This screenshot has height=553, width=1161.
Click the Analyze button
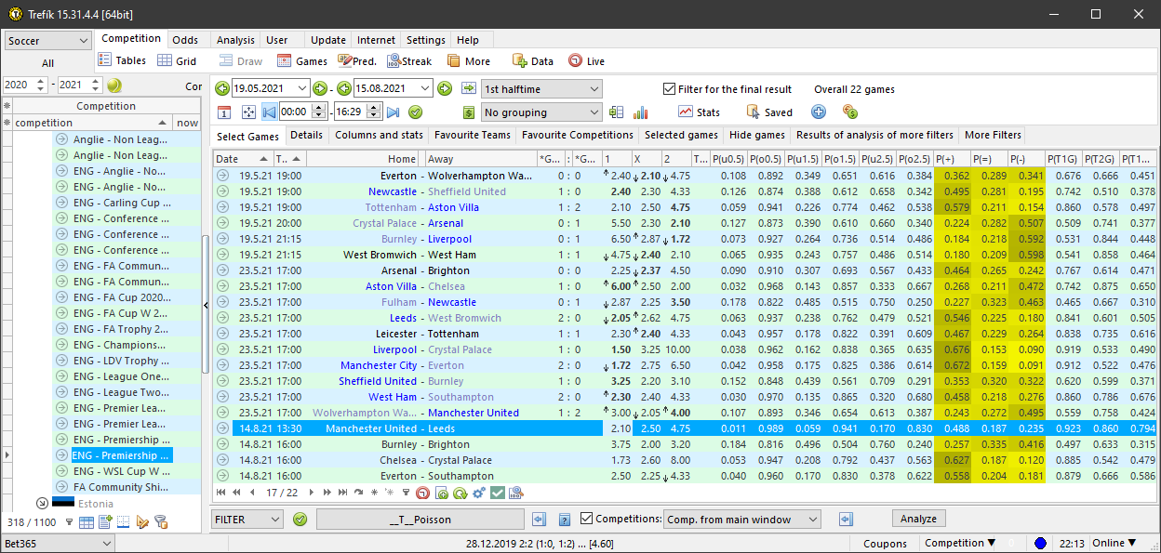(919, 519)
